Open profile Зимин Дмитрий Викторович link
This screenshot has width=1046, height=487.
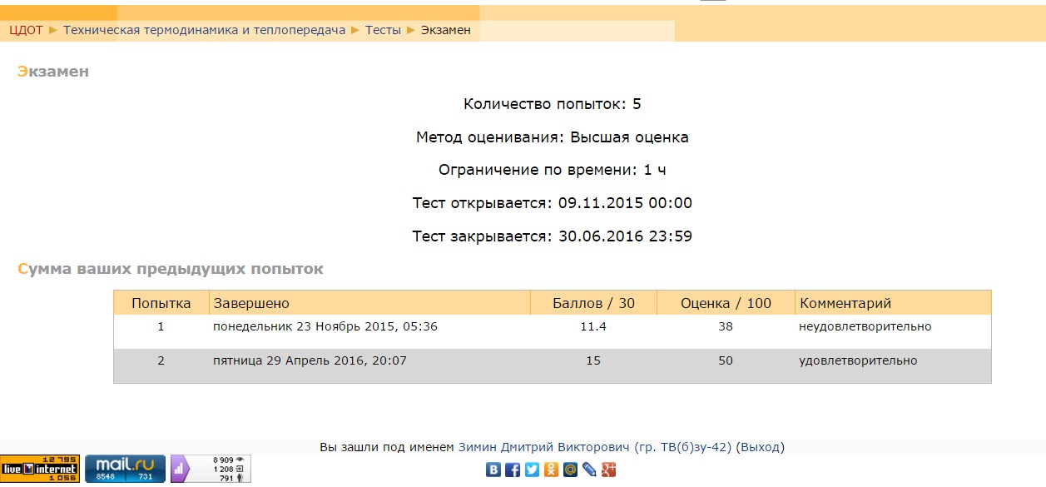pos(594,447)
